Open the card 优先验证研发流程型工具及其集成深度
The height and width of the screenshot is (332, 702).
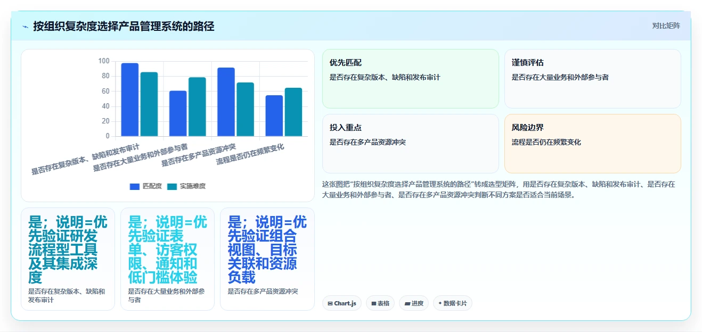coord(68,259)
